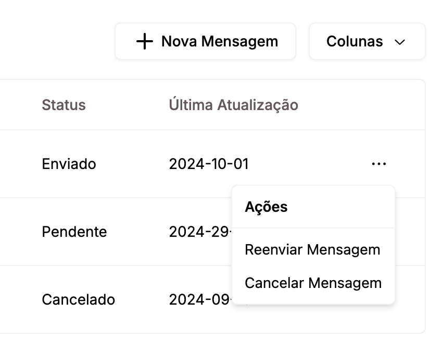Sort by the Status column header
Image resolution: width=430 pixels, height=349 pixels.
coord(64,105)
